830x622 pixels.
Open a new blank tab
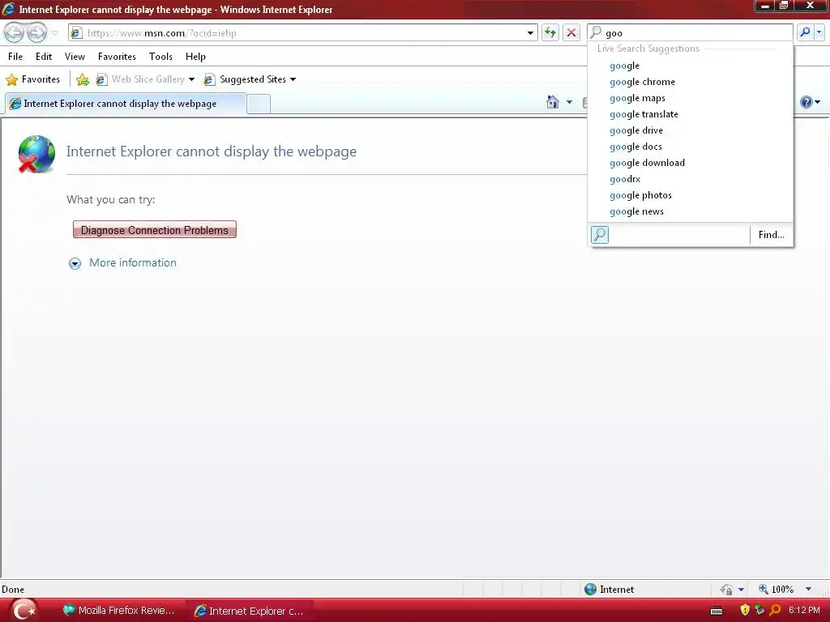coord(259,104)
